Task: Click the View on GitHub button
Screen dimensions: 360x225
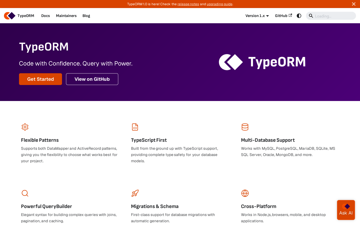Action: [92, 79]
